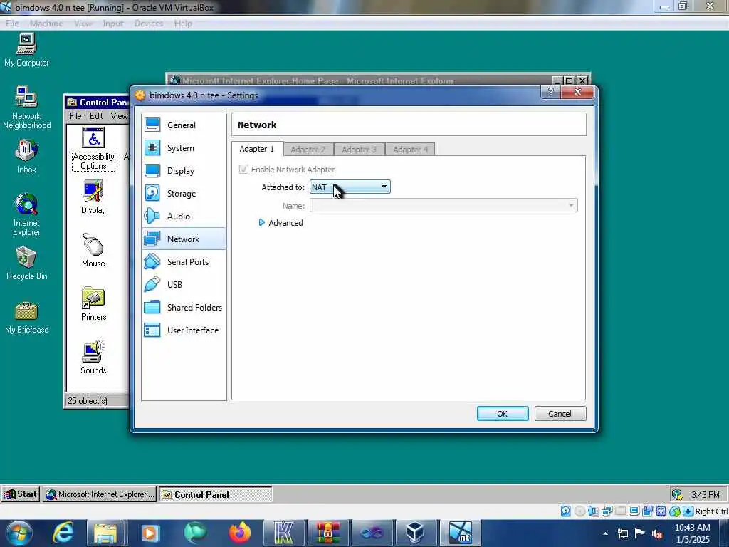Click shared folders status bar icon
729x547 pixels.
[620, 511]
